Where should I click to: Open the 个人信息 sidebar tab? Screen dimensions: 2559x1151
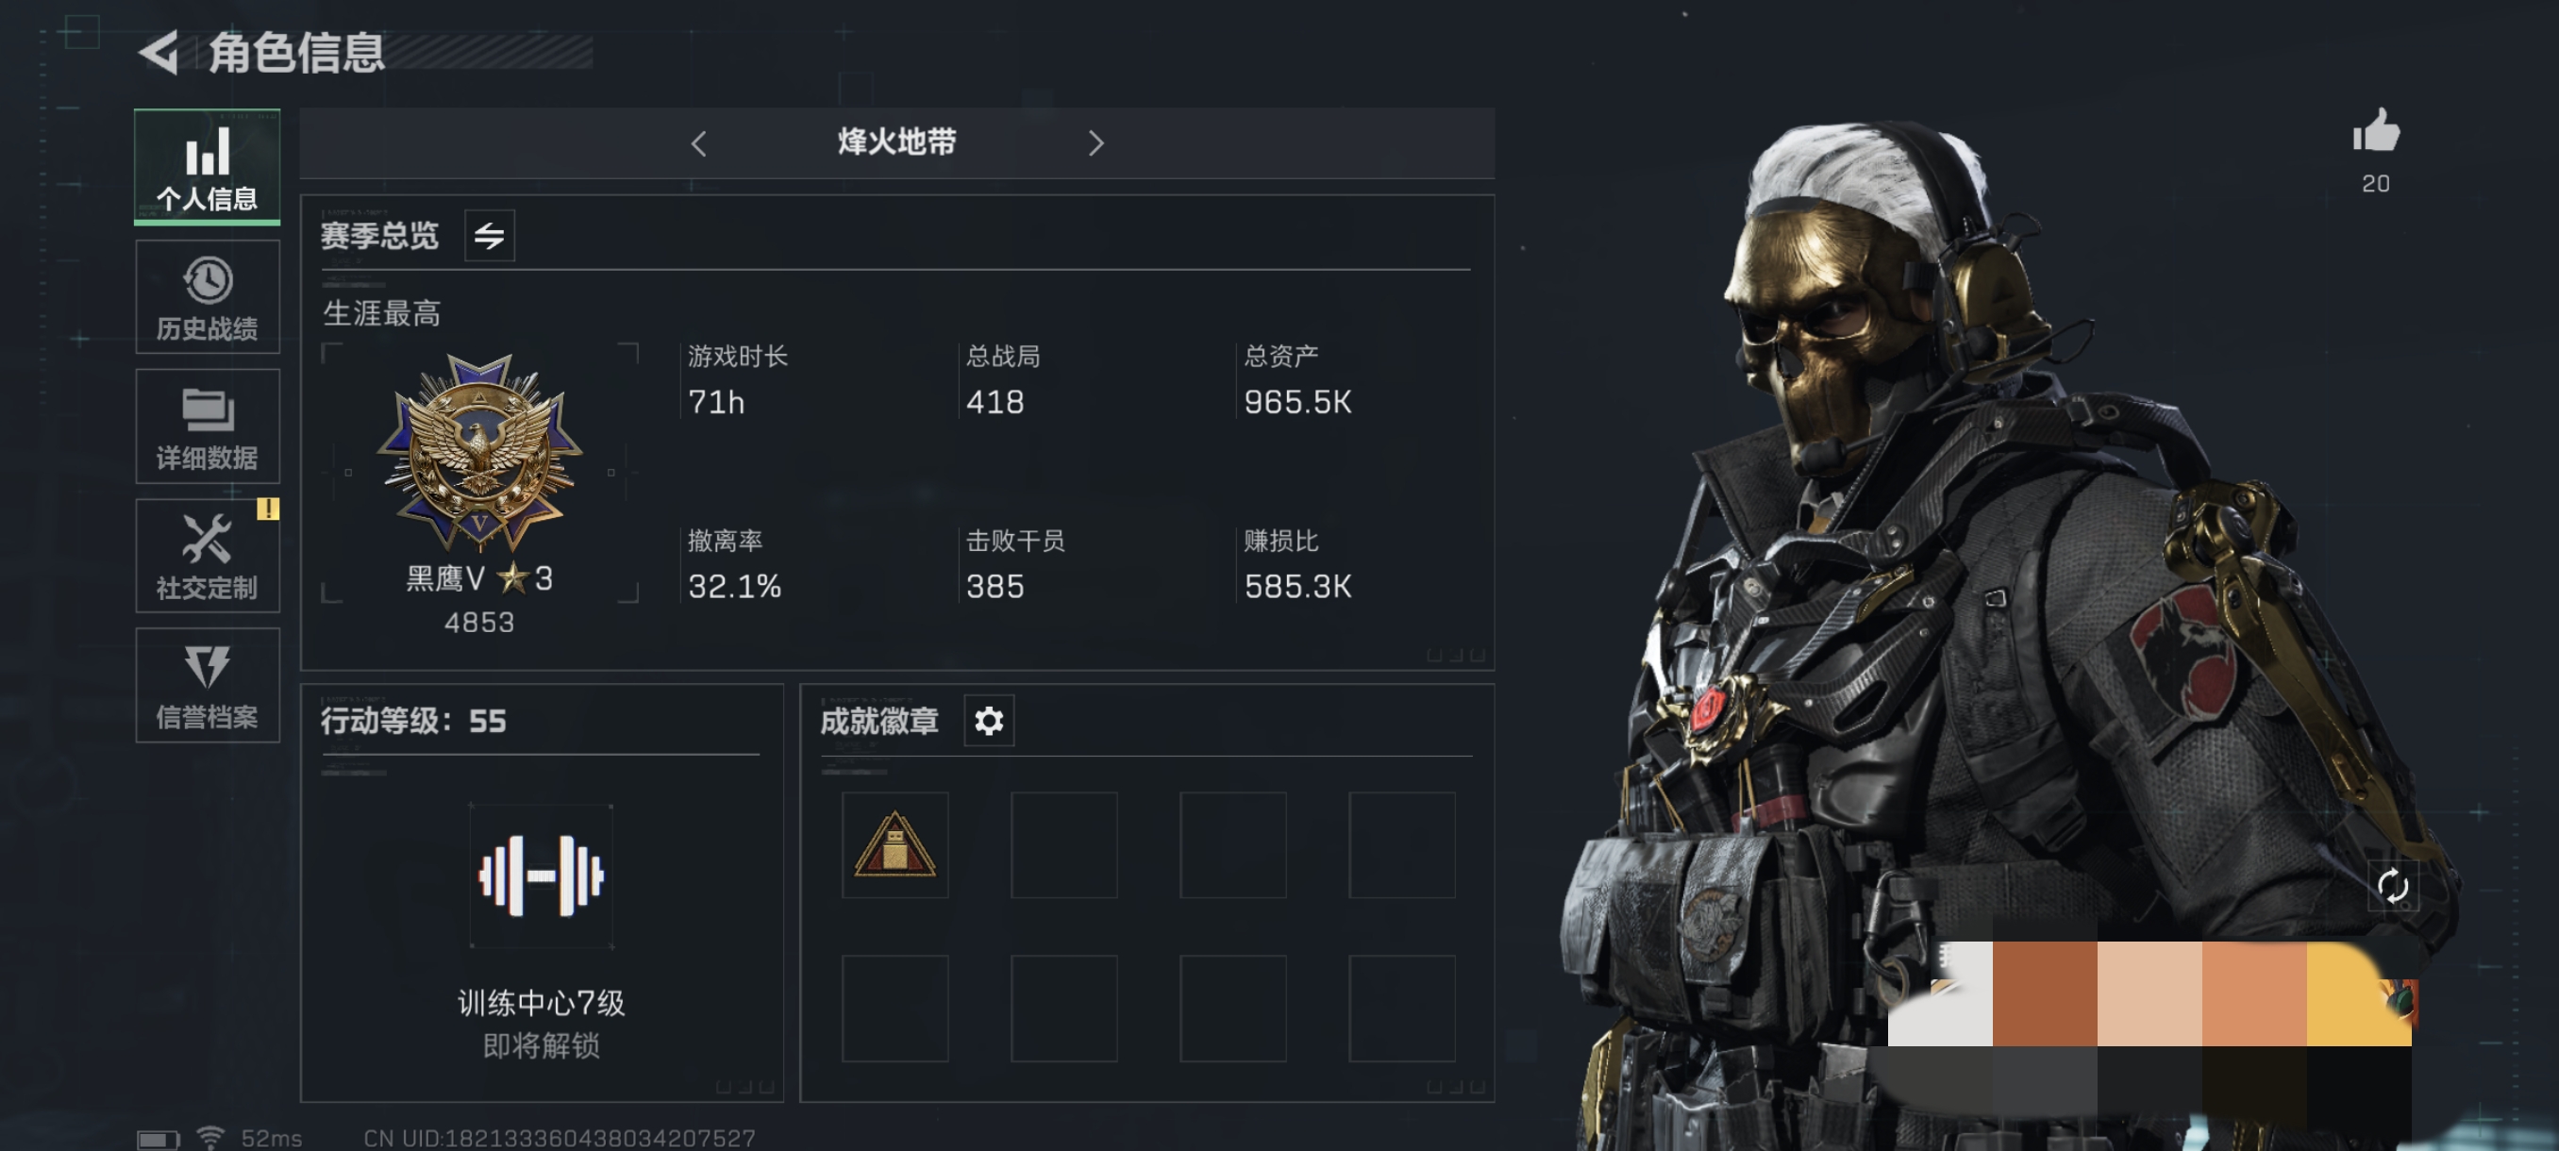click(x=207, y=167)
